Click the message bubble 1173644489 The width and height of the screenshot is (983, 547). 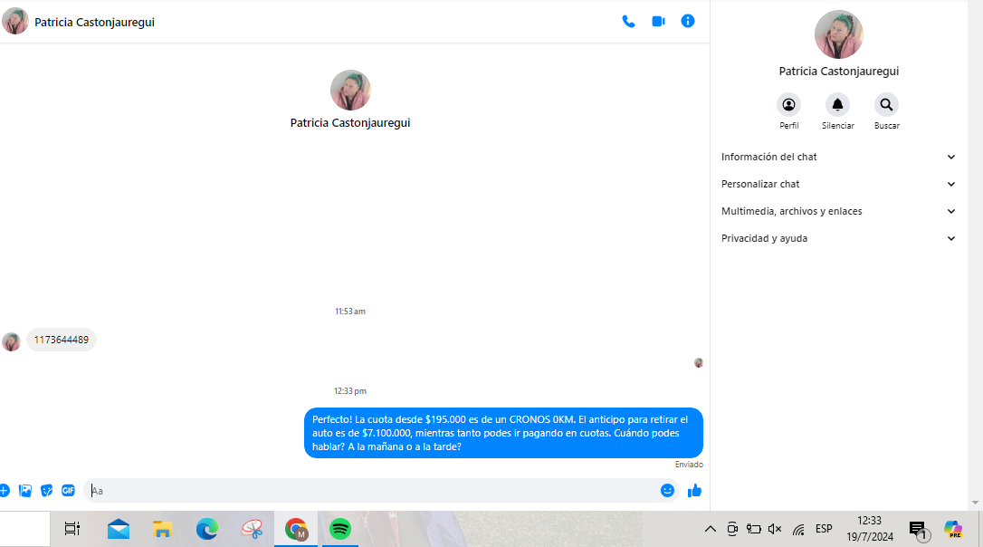(62, 340)
